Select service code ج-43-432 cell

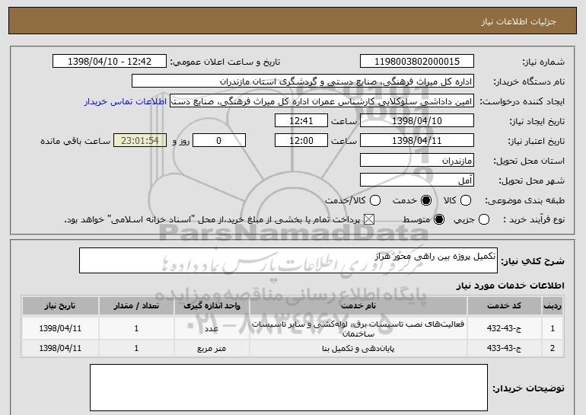[x=504, y=328]
